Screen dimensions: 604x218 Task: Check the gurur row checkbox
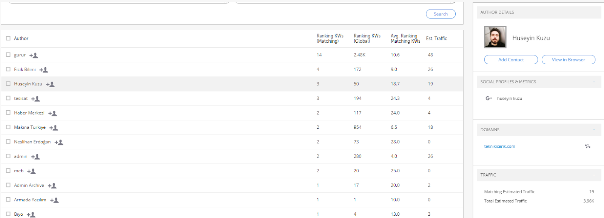(x=8, y=55)
